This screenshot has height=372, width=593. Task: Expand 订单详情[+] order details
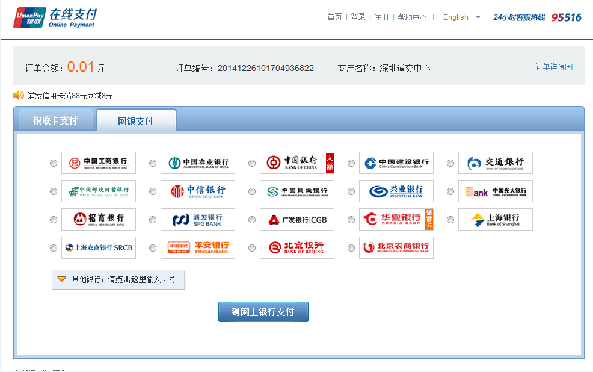554,67
